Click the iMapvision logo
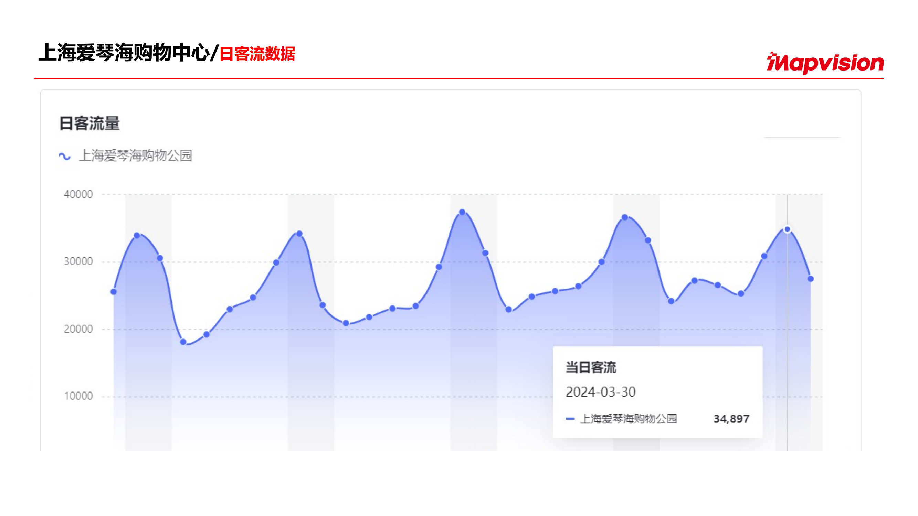This screenshot has height=516, width=918. pyautogui.click(x=825, y=63)
